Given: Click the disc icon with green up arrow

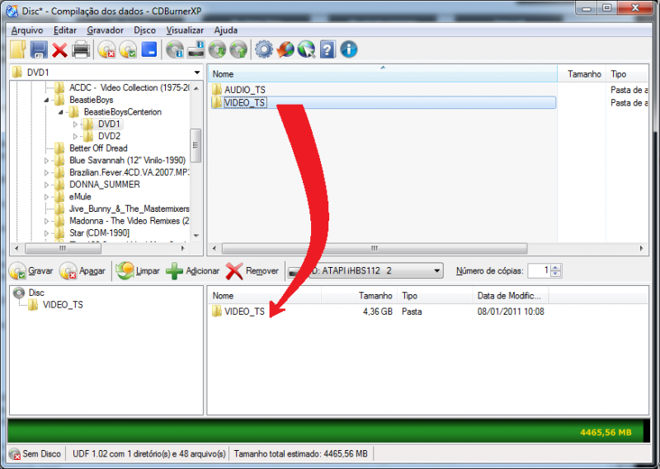Looking at the screenshot, I should pos(238,49).
